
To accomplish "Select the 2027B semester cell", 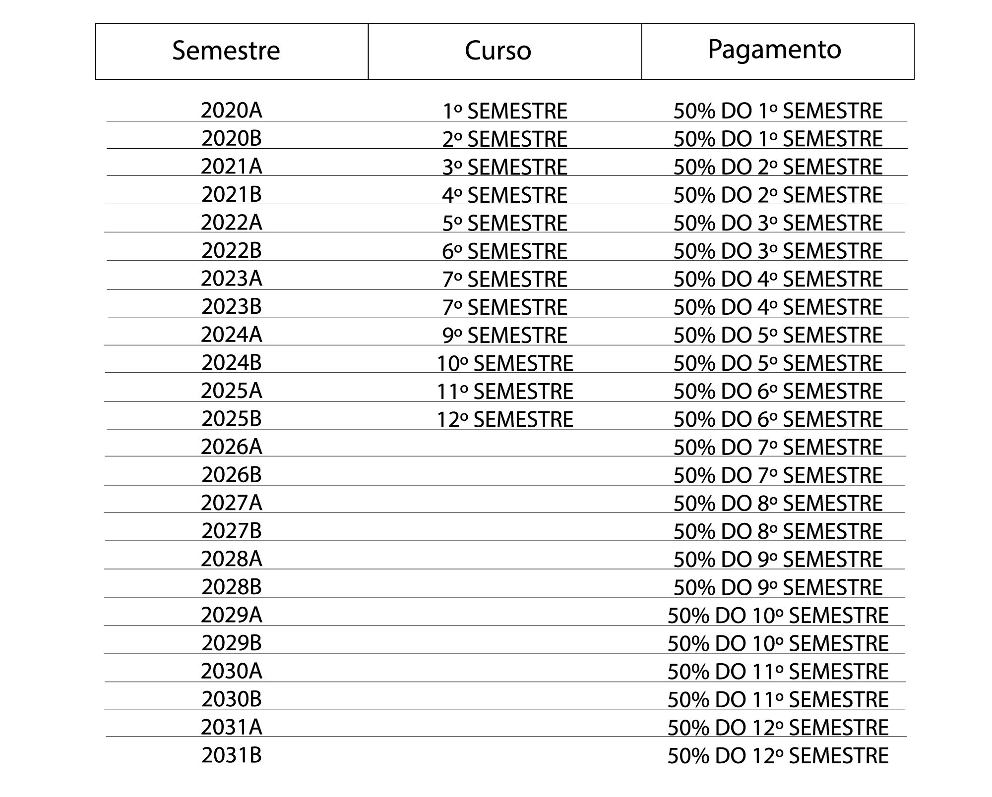I will tap(232, 531).
